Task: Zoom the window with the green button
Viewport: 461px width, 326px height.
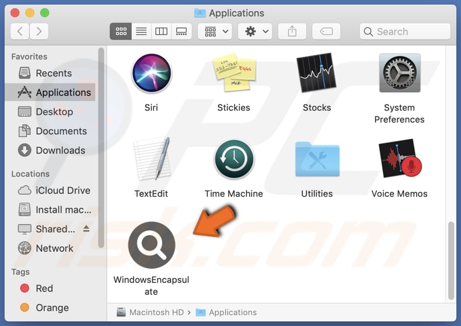Action: pyautogui.click(x=45, y=13)
